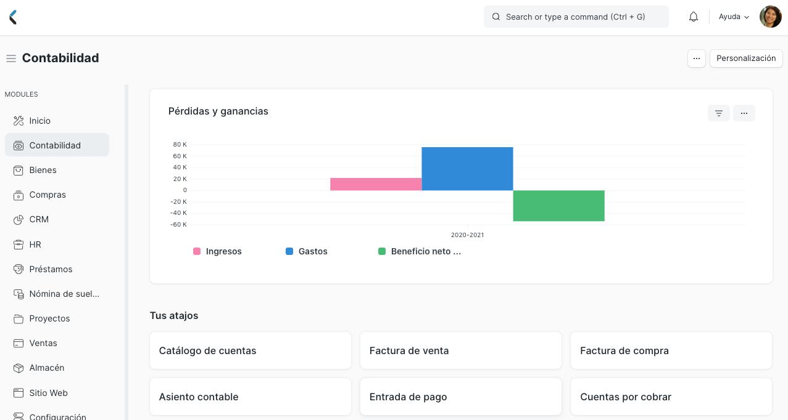Open Almacén module
This screenshot has height=420, width=788.
coord(57,368)
